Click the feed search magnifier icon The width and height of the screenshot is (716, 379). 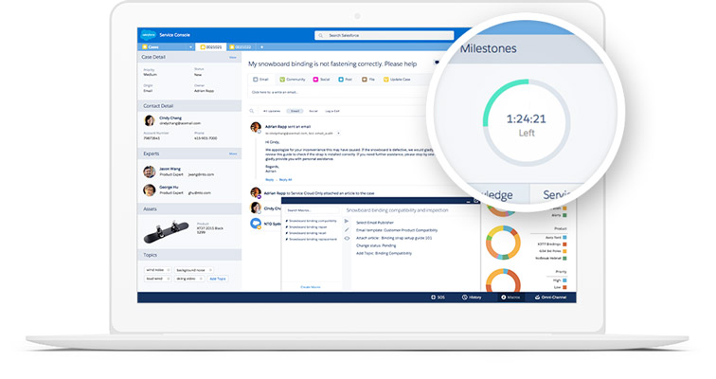pos(253,111)
